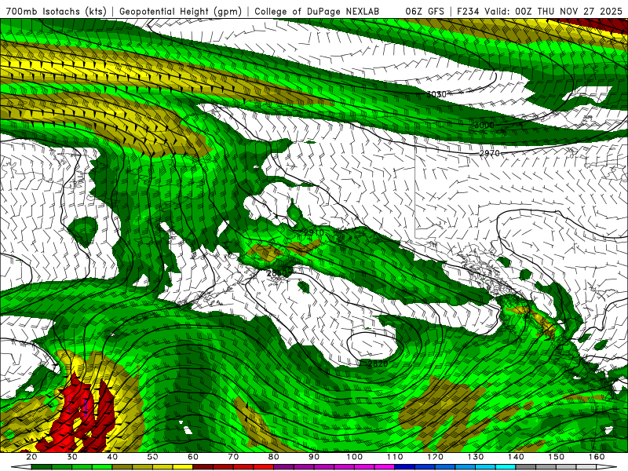Click the 2850 height contour label
This screenshot has height=471, width=628.
click(277, 272)
